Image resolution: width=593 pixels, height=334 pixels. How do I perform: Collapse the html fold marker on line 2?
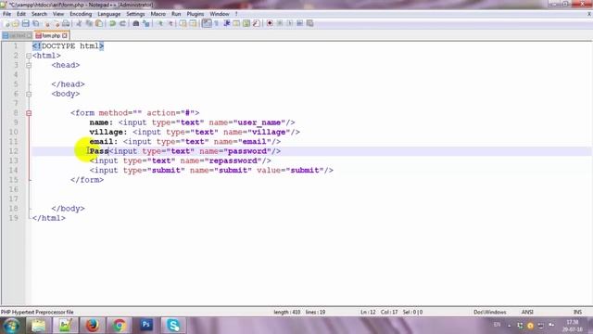point(29,56)
